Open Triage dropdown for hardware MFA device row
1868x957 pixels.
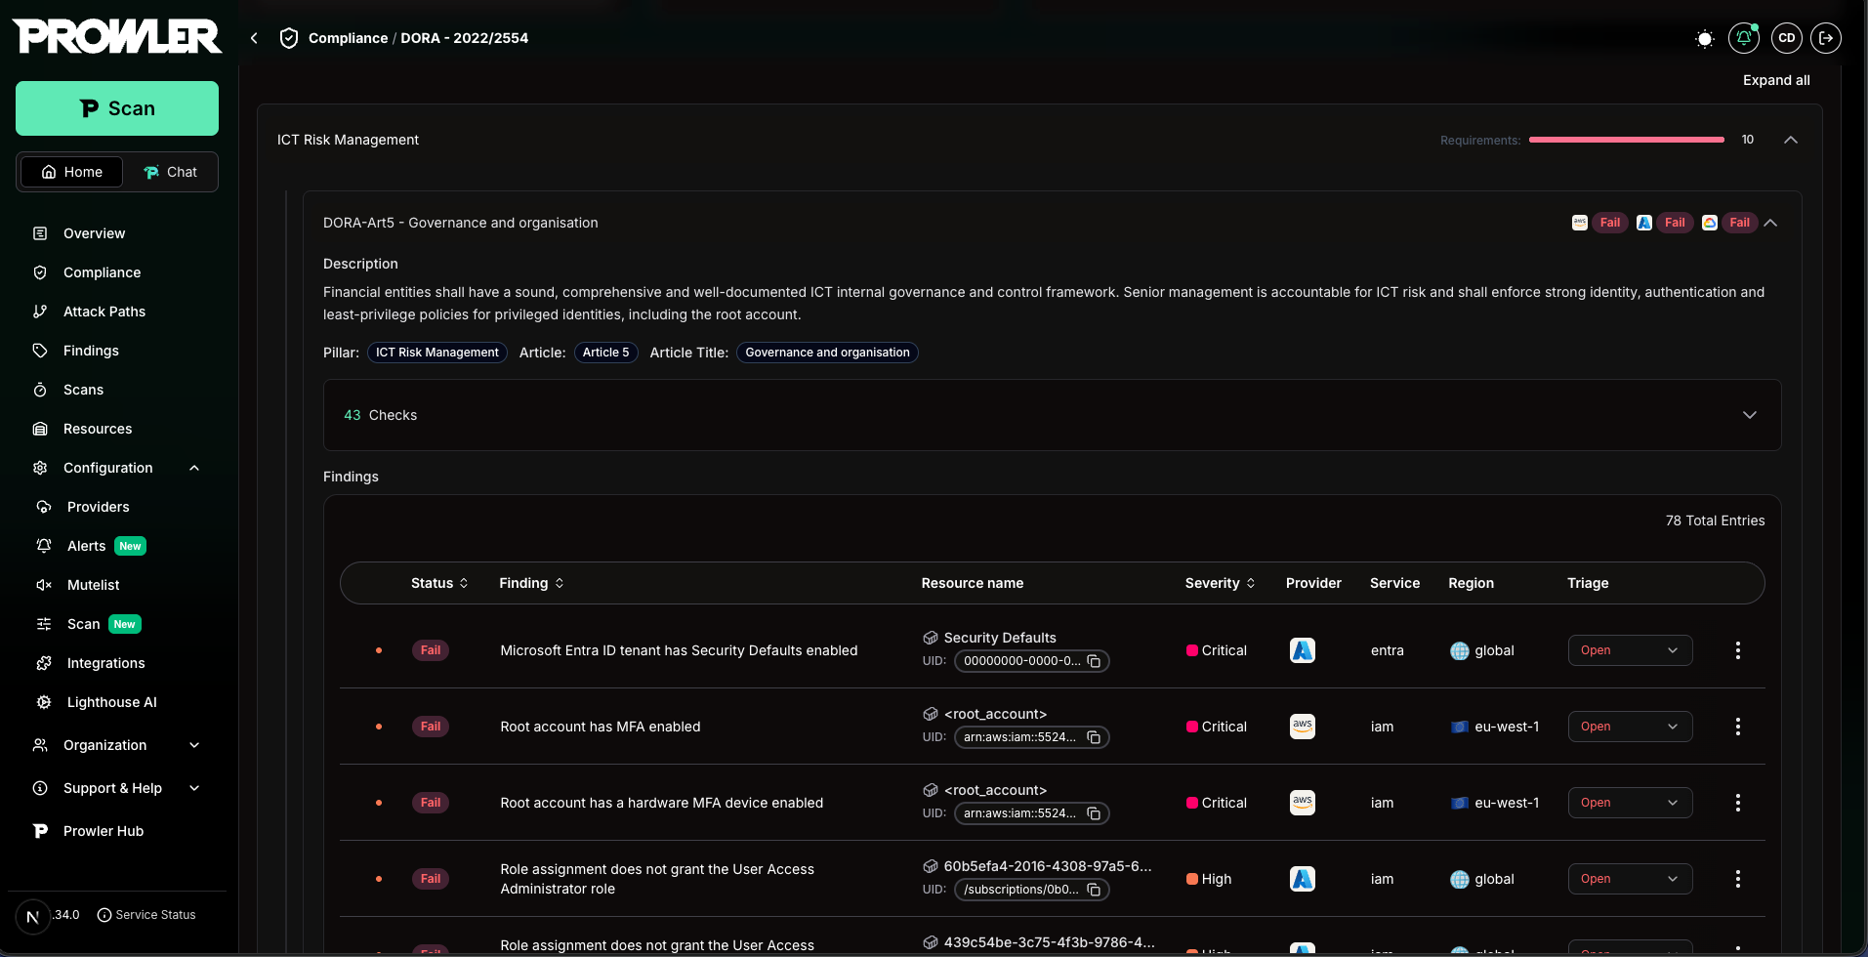click(1630, 803)
